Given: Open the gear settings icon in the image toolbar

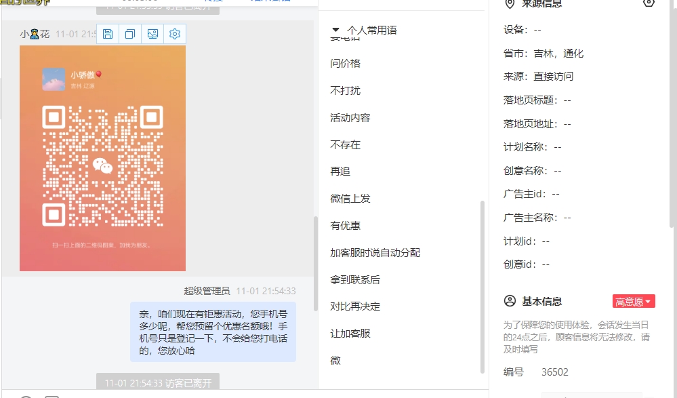Looking at the screenshot, I should click(x=175, y=34).
